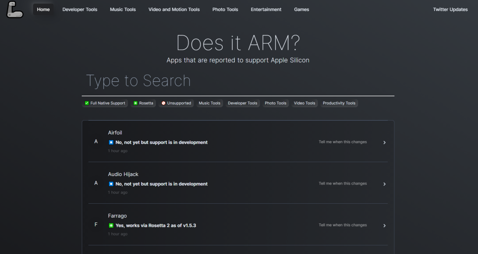Click the flexing arm site logo
Viewport: 478px width, 254px height.
click(15, 10)
